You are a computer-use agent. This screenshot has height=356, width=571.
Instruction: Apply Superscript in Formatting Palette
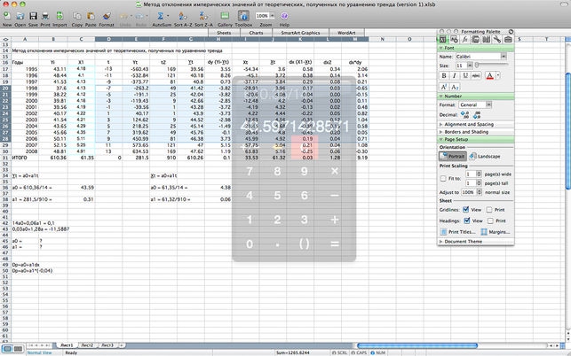point(444,87)
